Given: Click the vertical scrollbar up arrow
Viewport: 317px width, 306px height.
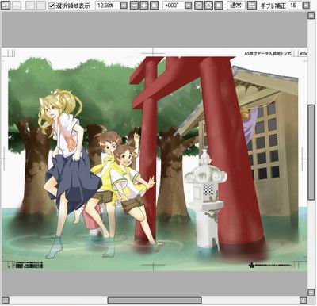Looking at the screenshot, I should tap(311, 16).
